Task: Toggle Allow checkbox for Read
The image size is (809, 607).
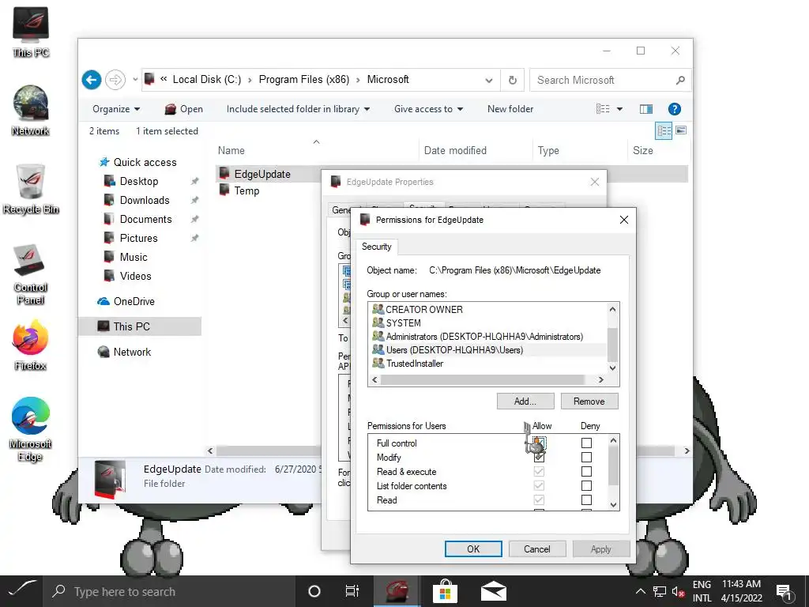Action: pyautogui.click(x=539, y=500)
